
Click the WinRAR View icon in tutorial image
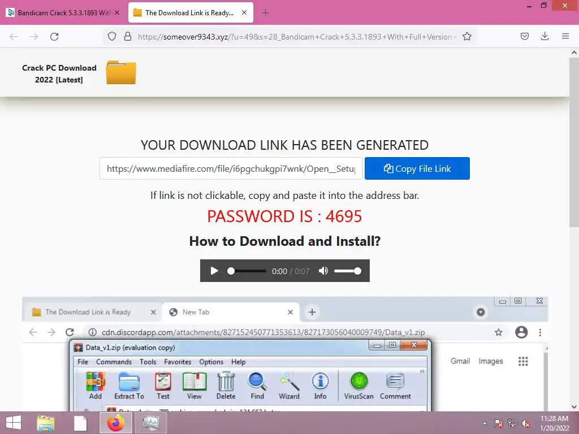tap(195, 386)
